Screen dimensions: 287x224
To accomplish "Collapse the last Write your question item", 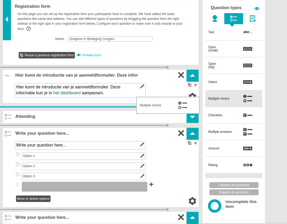I will click(192, 218).
